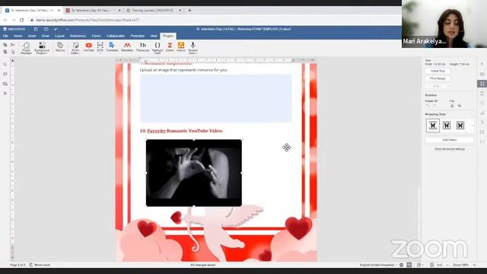The width and height of the screenshot is (487, 274).
Task: Open Show advanced settings link
Action: (450, 149)
